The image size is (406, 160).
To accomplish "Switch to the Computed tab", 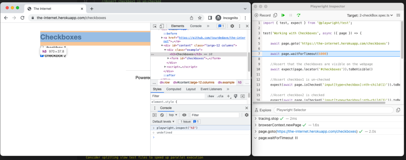I will coord(174,89).
